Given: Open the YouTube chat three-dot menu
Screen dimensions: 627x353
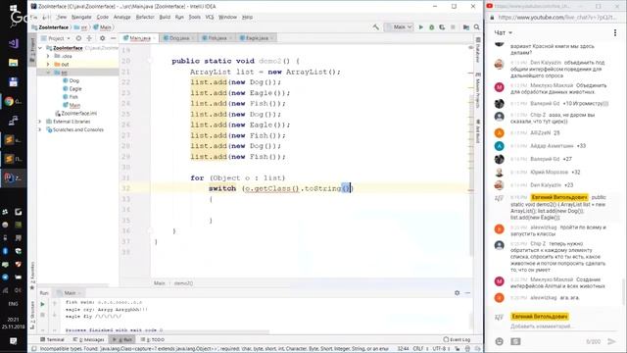Looking at the screenshot, I should [615, 32].
